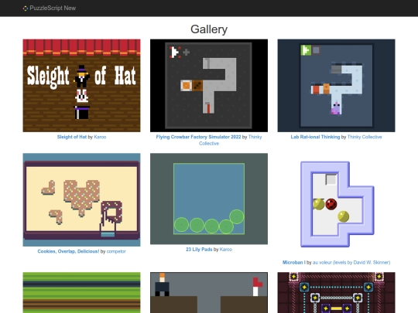Image resolution: width=418 pixels, height=313 pixels.
Task: Click Cookies, Overlap, Delicious! title link
Action: click(68, 251)
